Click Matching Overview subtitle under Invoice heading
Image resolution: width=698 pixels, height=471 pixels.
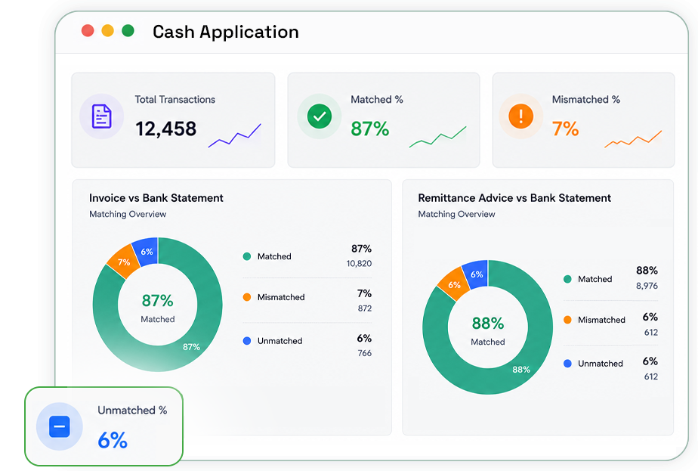point(128,214)
